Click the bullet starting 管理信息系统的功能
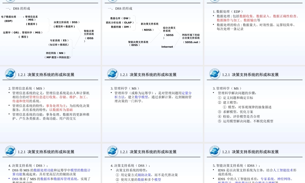305x183 pixels. coord(51,117)
